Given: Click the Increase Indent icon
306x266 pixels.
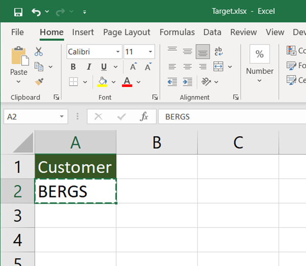Looking at the screenshot, I should (187, 82).
